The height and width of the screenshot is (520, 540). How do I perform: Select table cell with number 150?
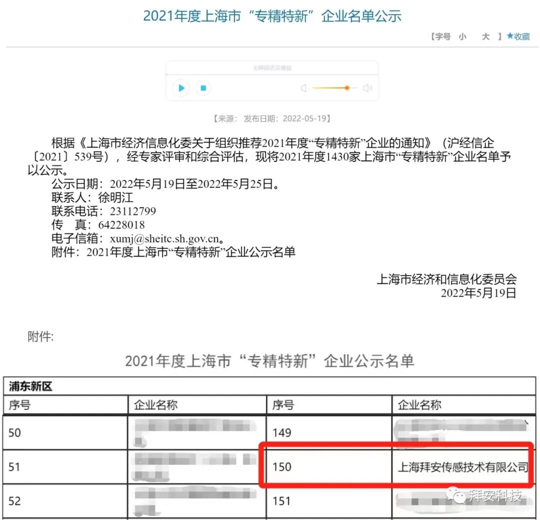tap(282, 467)
